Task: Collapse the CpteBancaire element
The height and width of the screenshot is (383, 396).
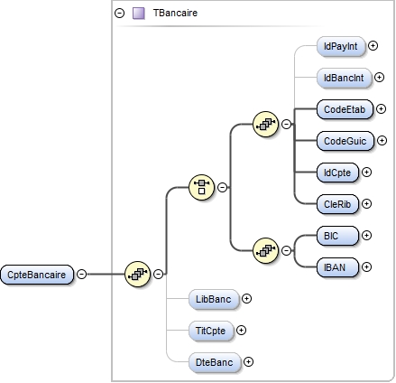Action: click(x=82, y=274)
